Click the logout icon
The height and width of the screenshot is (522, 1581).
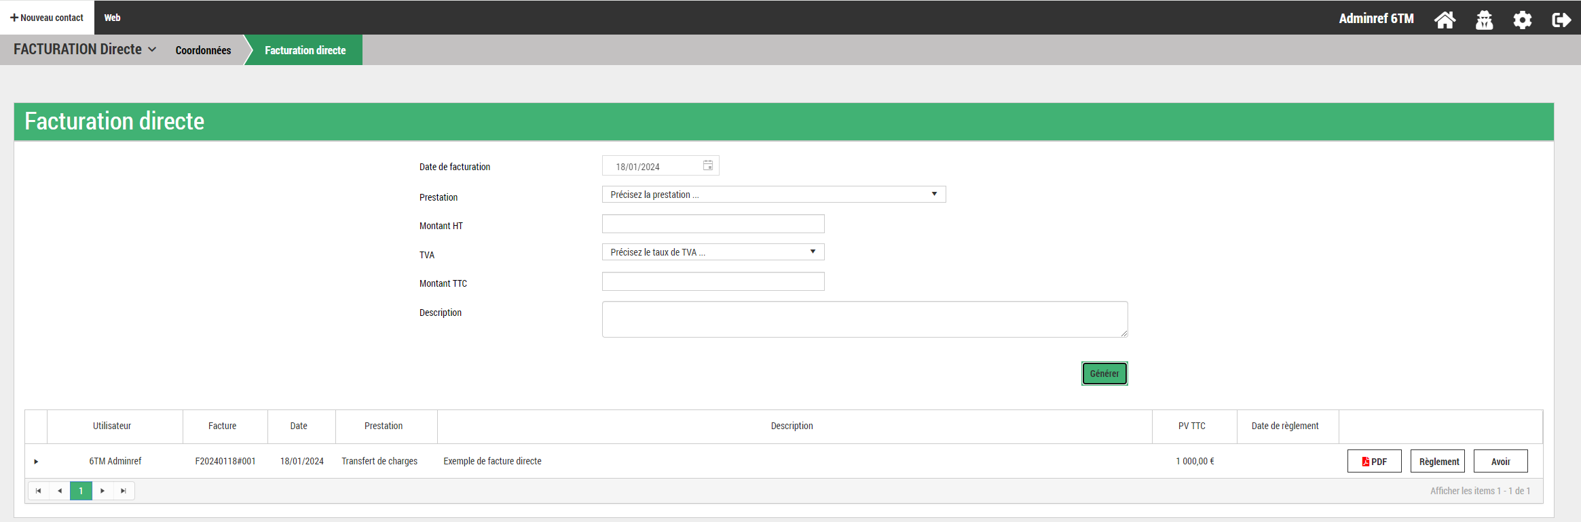coord(1561,20)
